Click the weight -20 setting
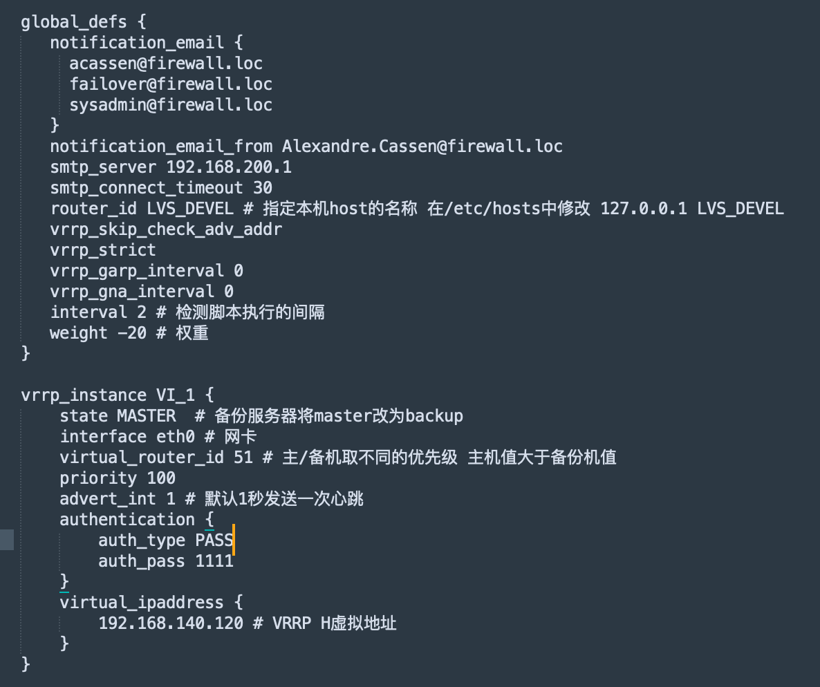This screenshot has width=820, height=687. (x=98, y=332)
